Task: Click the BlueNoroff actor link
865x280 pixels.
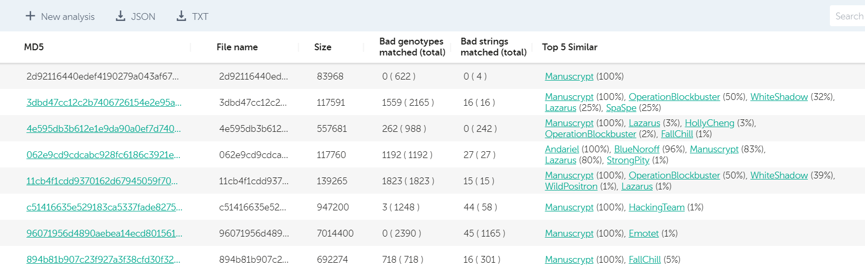Action: click(x=636, y=149)
